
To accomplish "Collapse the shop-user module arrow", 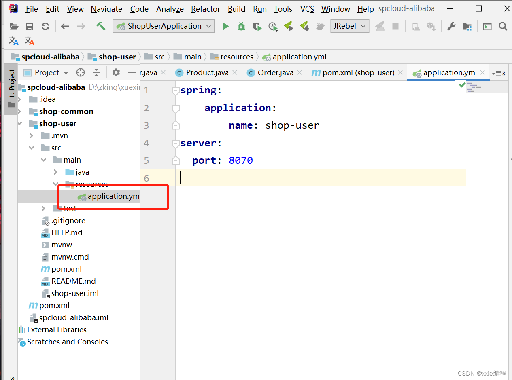I will 19,123.
